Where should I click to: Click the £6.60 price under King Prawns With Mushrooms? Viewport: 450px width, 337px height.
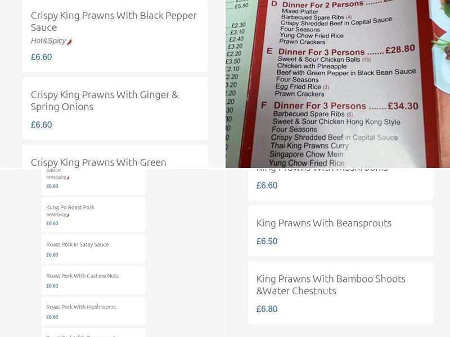pyautogui.click(x=267, y=185)
